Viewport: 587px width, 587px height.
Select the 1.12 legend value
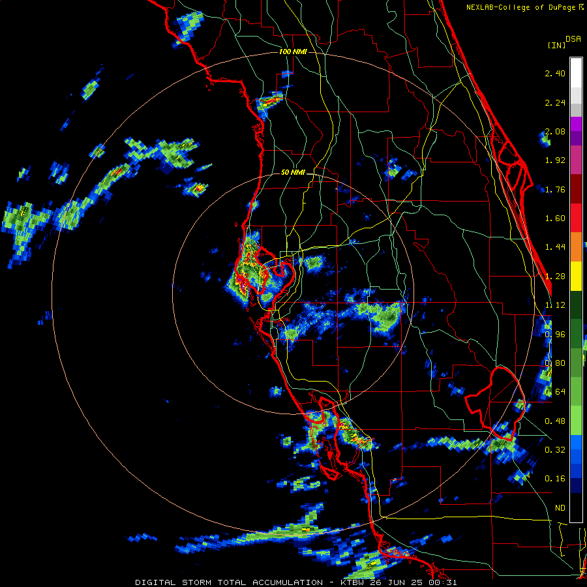point(555,305)
